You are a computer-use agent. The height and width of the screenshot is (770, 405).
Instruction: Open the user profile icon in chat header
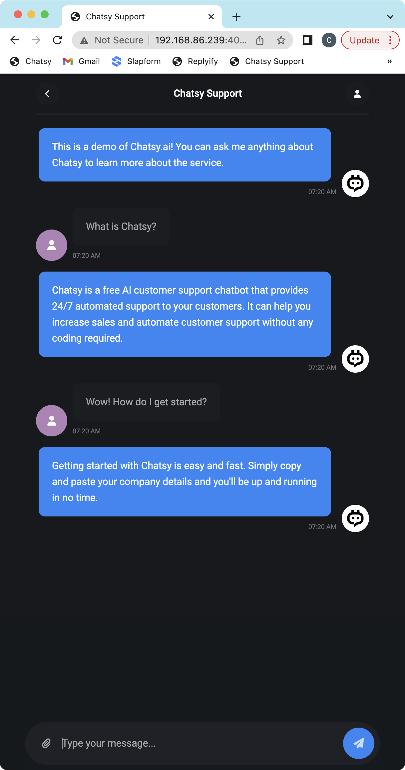tap(357, 94)
